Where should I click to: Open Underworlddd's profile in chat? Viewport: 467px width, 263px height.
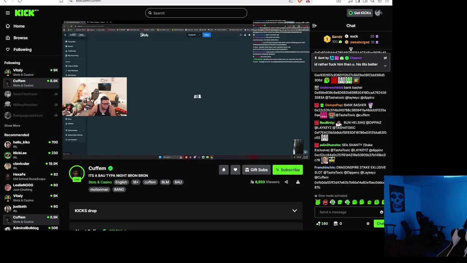[x=331, y=88]
